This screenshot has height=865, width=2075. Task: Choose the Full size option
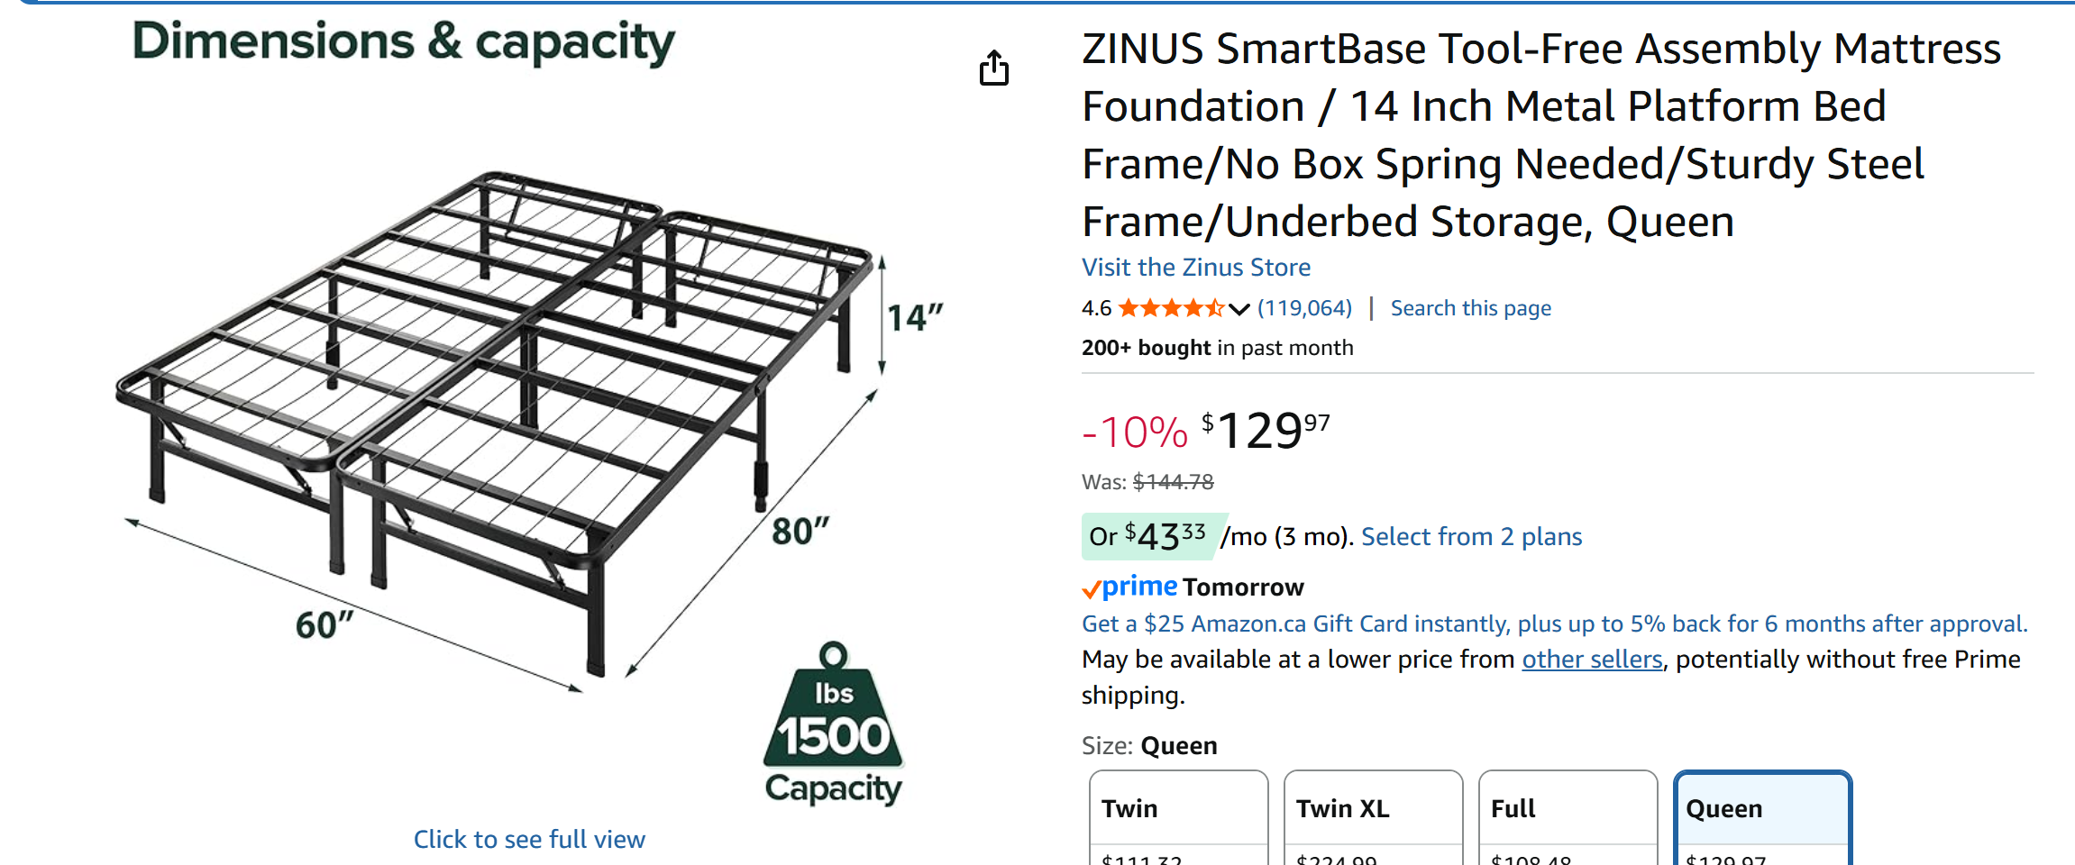point(1568,816)
